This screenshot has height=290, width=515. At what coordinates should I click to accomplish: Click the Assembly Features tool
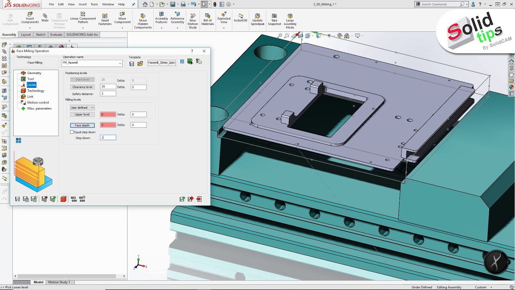(x=161, y=18)
